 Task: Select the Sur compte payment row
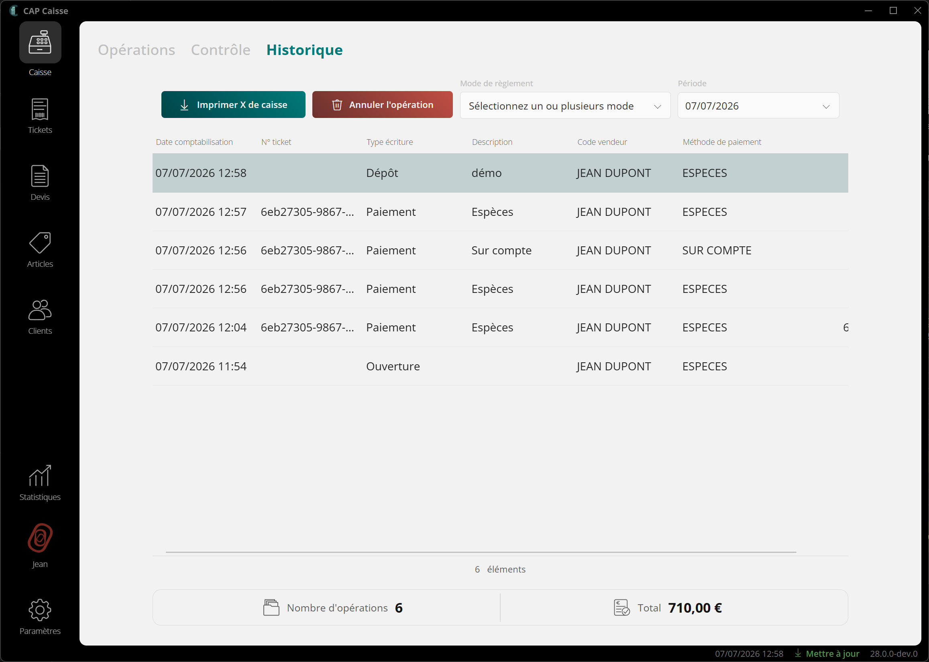click(500, 250)
